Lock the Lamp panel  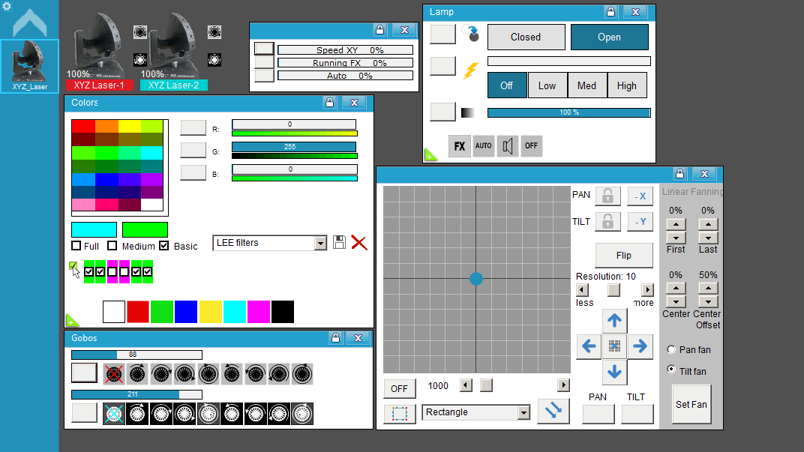(x=610, y=12)
